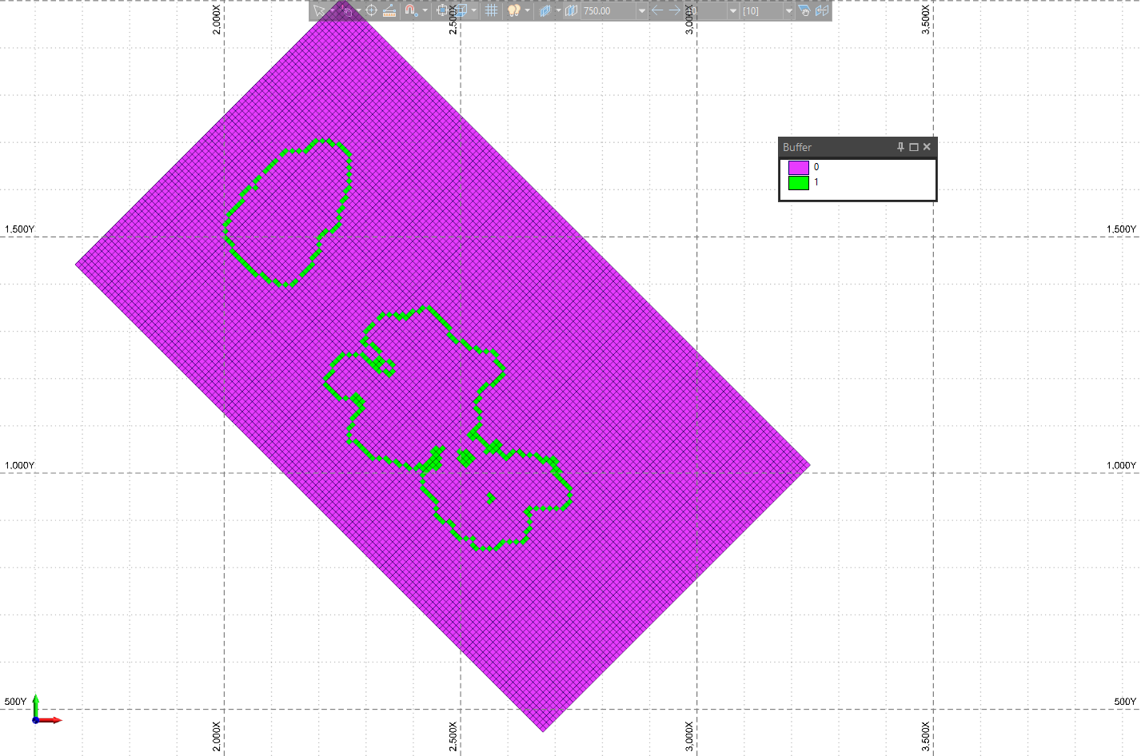This screenshot has width=1141, height=756.
Task: Select the measure distance ruler tool
Action: pyautogui.click(x=389, y=10)
